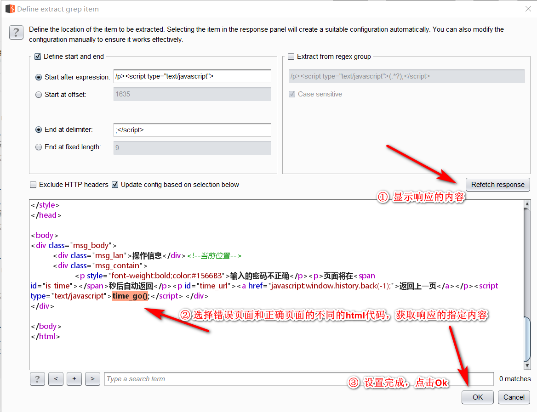Enable Extract from regex group checkbox
This screenshot has width=537, height=412.
pos(291,56)
